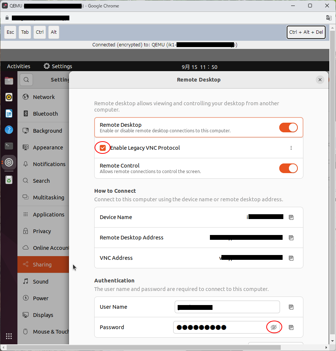Screen dimensions: 336x351
Task: Close the Remote Desktop dialog
Action: 320,80
